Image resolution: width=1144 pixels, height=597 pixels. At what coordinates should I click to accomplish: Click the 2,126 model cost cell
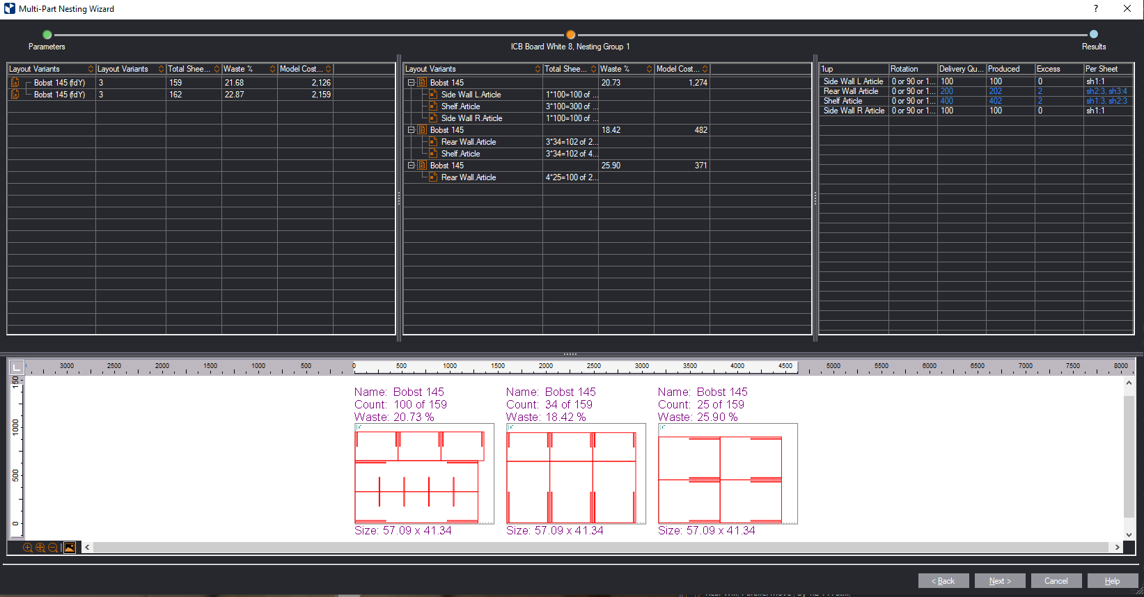pos(305,82)
